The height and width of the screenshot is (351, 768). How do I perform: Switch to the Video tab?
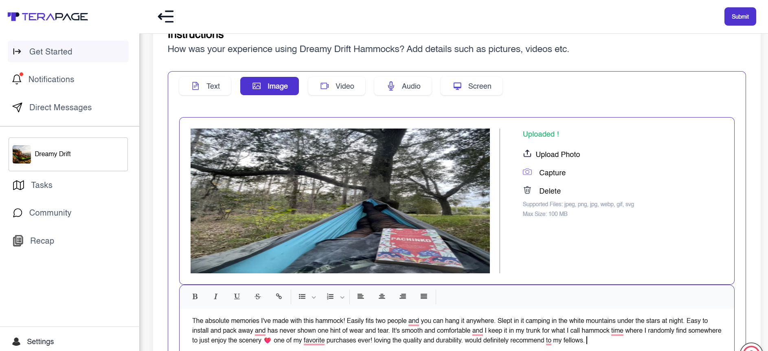(336, 86)
